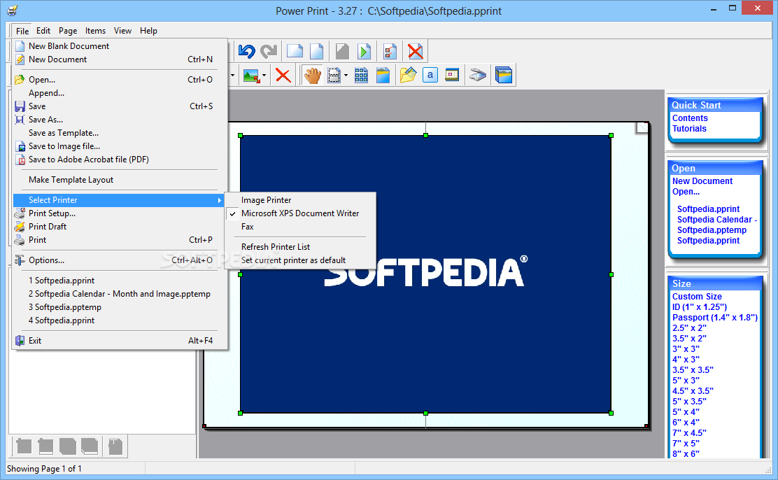
Task: Click the Softpedia logo image on page
Action: [x=425, y=274]
